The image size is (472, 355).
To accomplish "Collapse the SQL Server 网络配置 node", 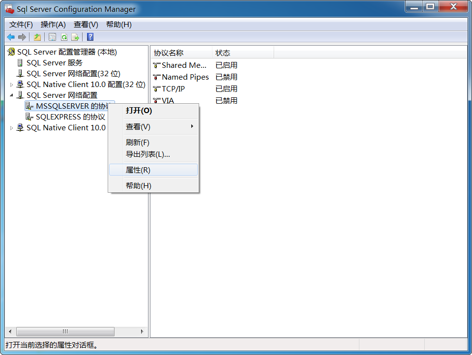I will click(x=11, y=95).
